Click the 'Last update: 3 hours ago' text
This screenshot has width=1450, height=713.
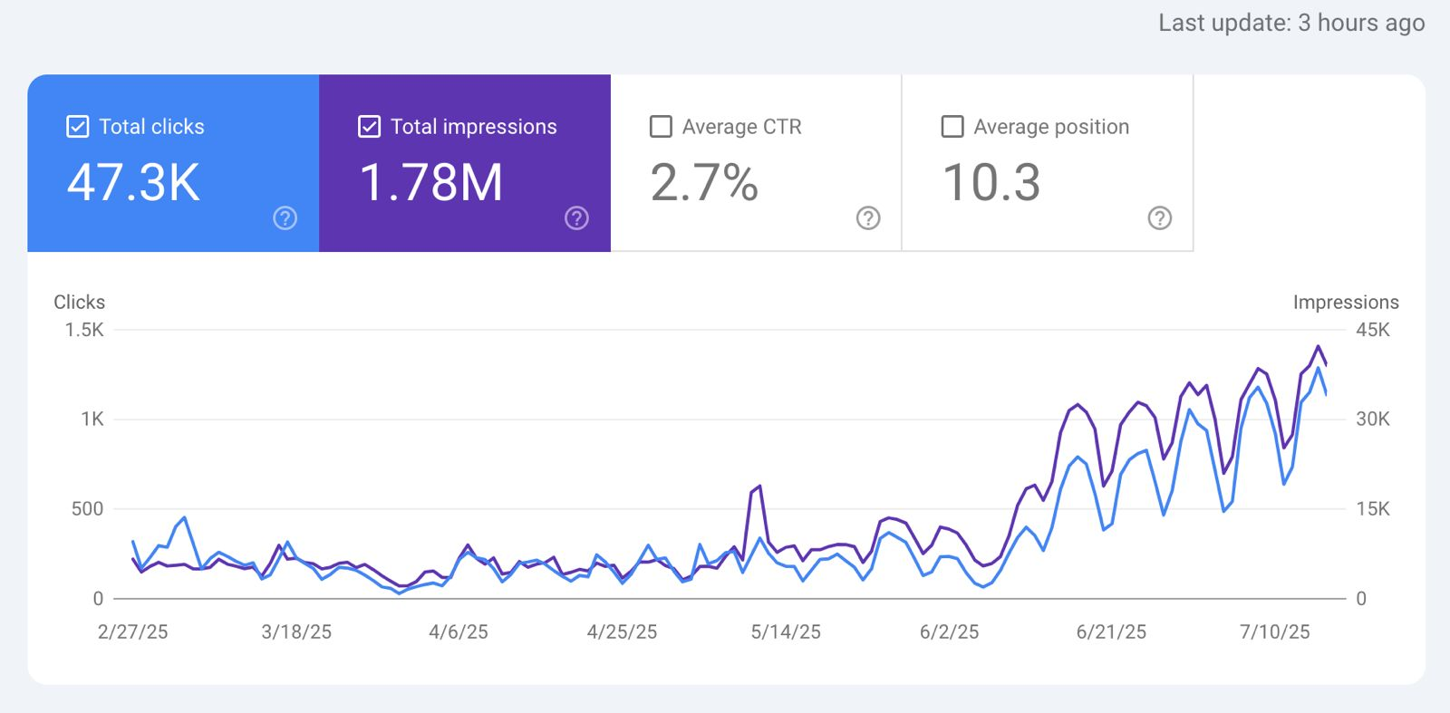tap(1290, 23)
